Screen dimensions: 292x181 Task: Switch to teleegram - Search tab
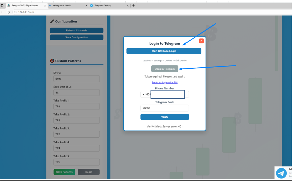pos(62,5)
